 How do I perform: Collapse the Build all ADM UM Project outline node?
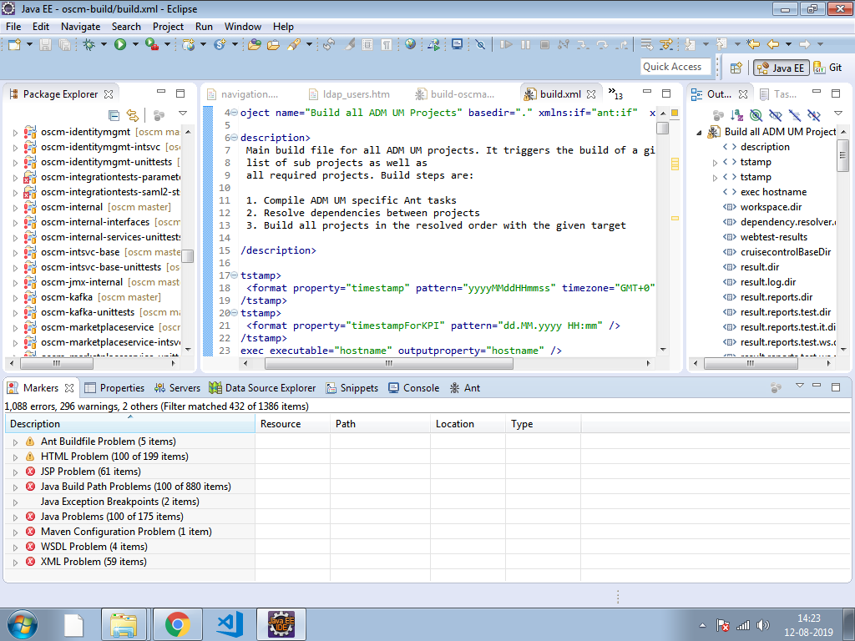point(700,133)
